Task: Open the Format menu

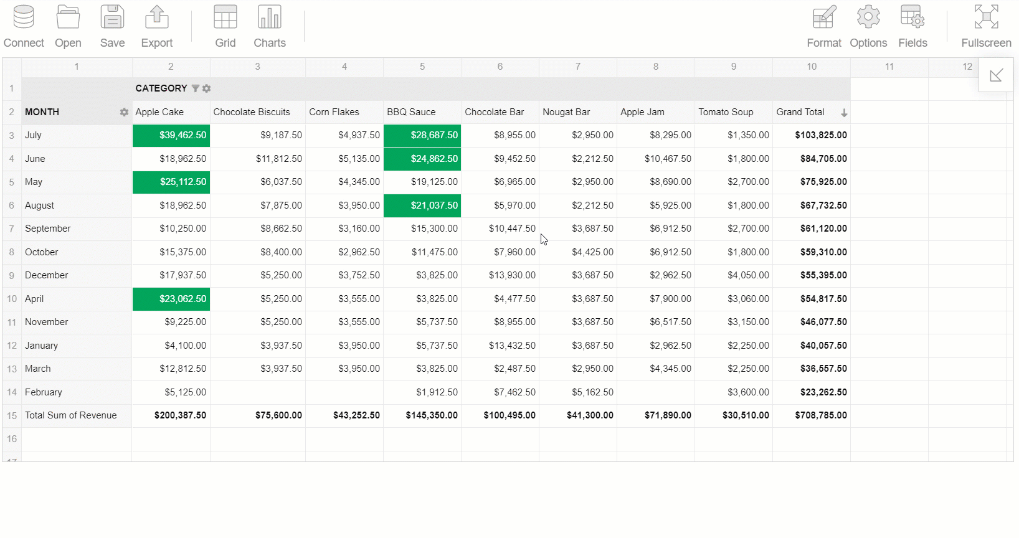Action: tap(824, 27)
